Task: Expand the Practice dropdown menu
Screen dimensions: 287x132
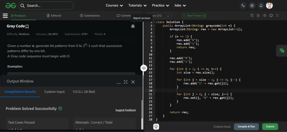Action: pyautogui.click(x=160, y=5)
